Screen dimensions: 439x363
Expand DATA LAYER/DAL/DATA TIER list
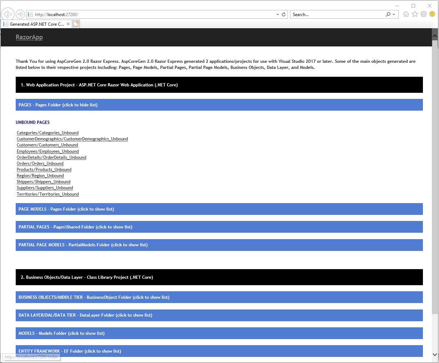(219, 315)
